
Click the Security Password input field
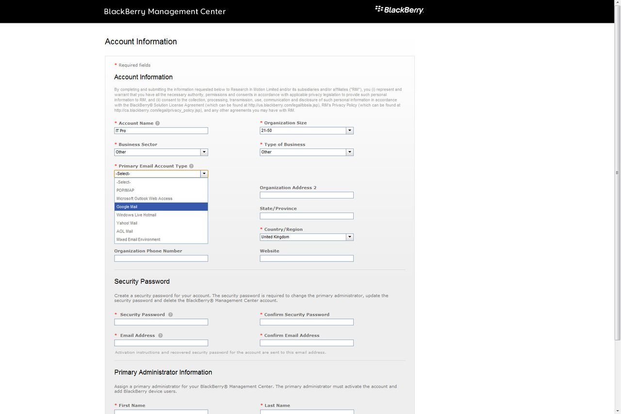point(161,322)
